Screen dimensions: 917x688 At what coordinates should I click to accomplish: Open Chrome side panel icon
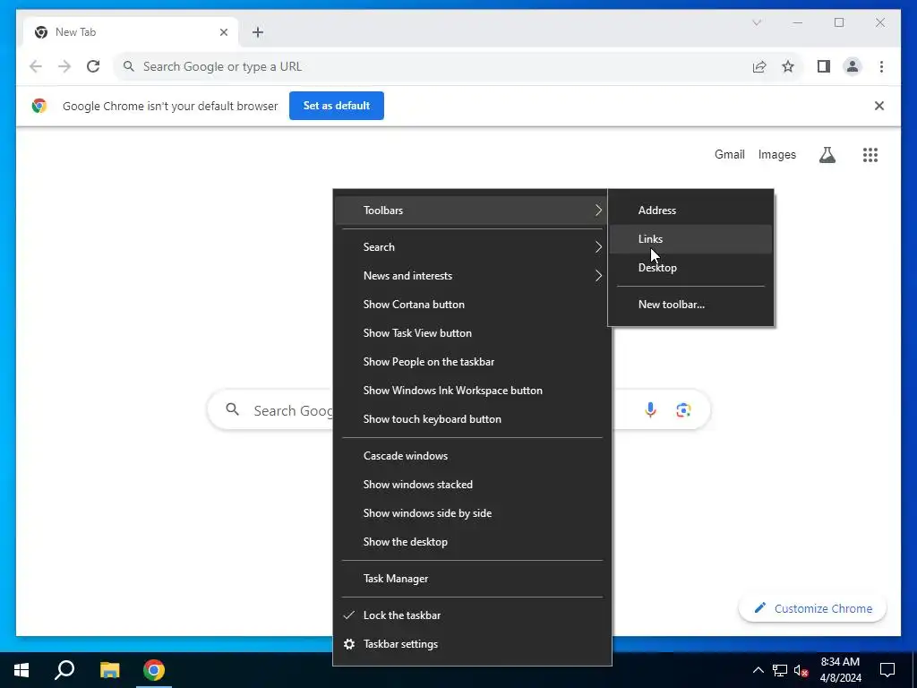tap(824, 66)
